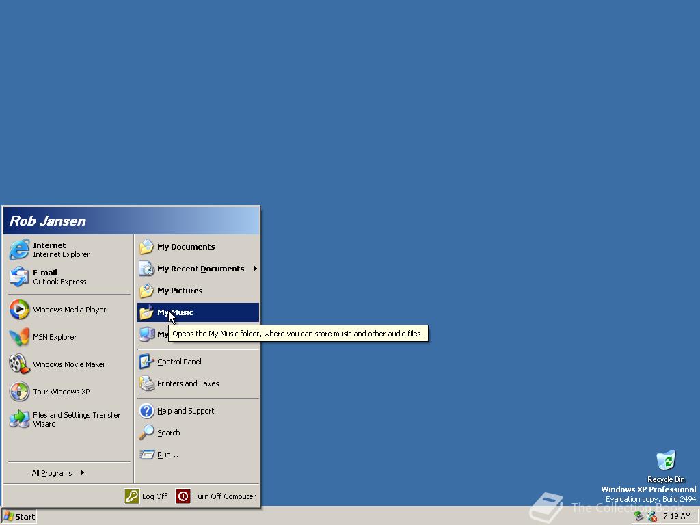
Task: Click the tray icon with red X
Action: (651, 517)
